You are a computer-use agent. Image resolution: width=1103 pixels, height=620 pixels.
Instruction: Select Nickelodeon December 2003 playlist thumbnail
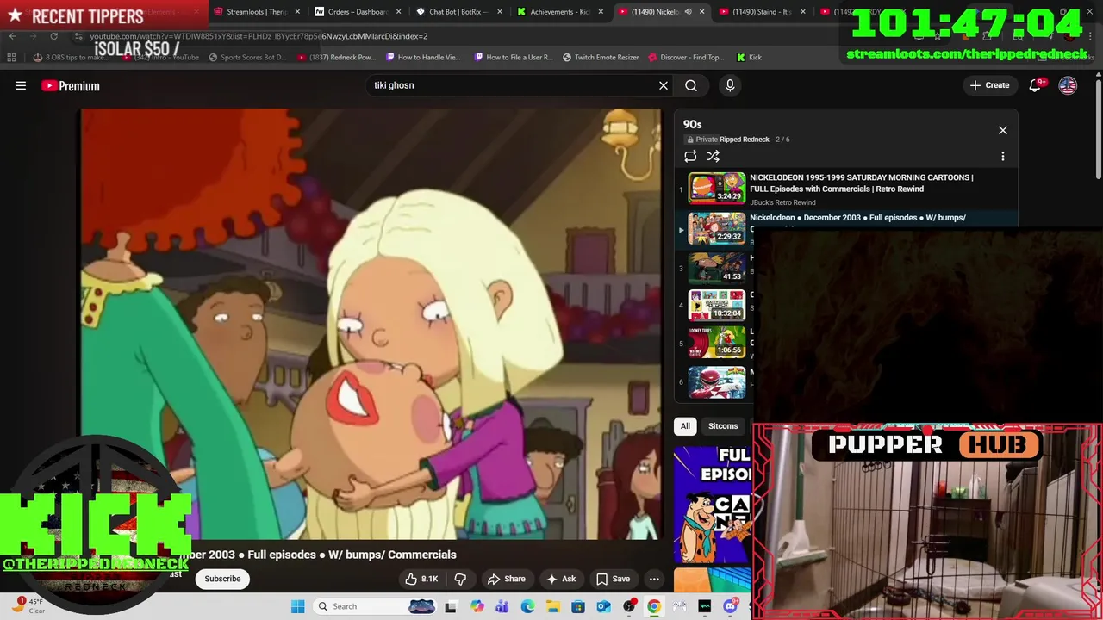click(717, 228)
